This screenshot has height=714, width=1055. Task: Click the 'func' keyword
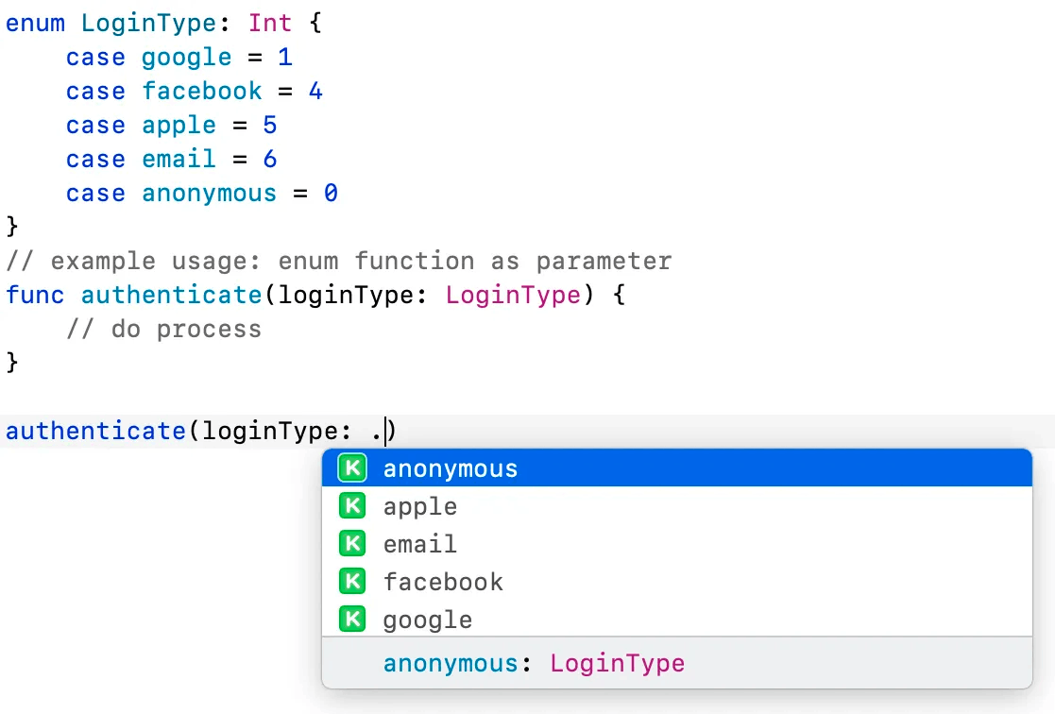35,295
